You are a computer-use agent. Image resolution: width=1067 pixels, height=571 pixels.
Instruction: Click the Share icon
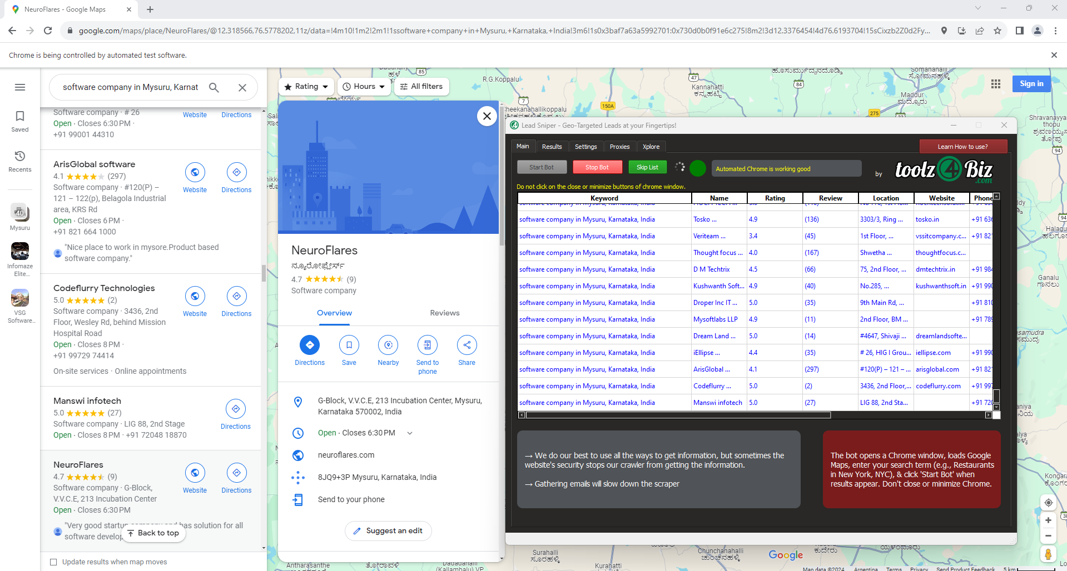click(467, 345)
